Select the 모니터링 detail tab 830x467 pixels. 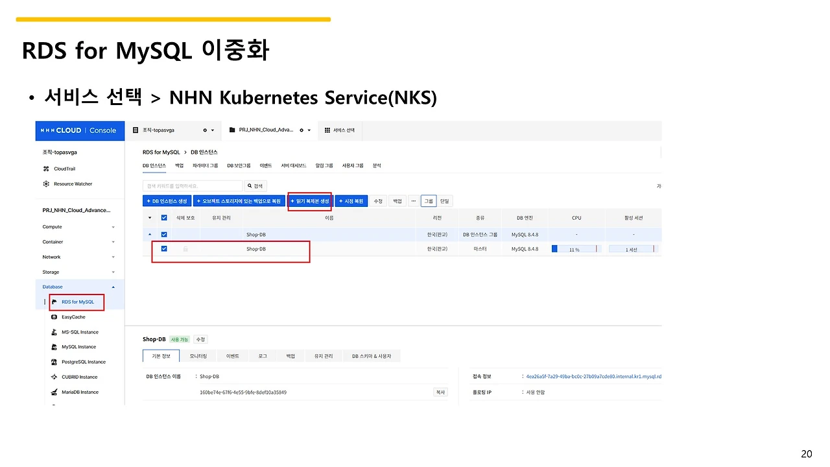(x=198, y=356)
